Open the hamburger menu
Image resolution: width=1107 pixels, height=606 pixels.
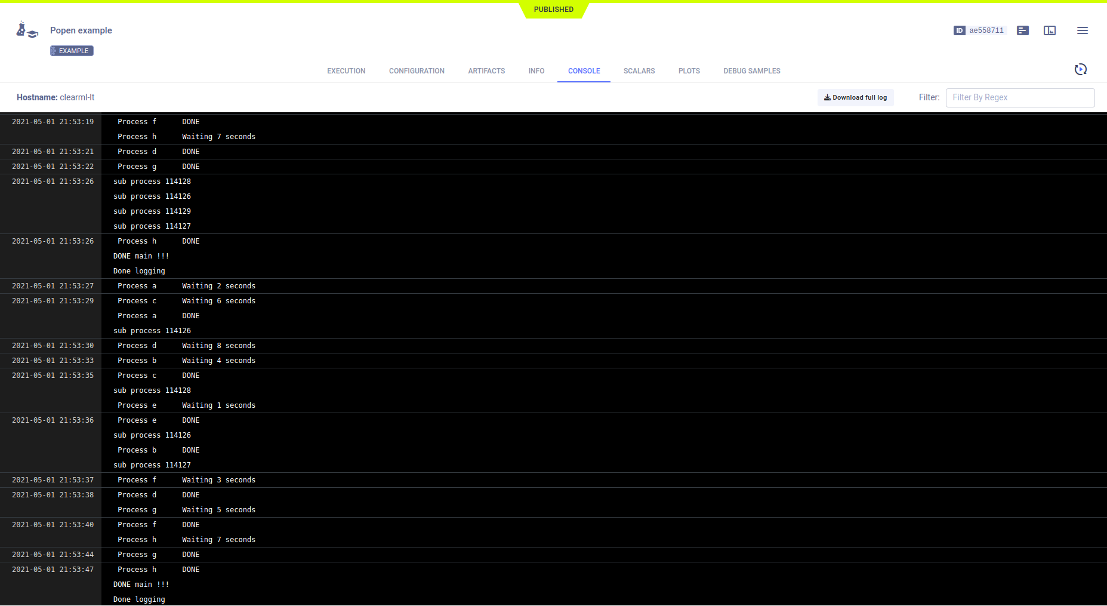(x=1082, y=30)
